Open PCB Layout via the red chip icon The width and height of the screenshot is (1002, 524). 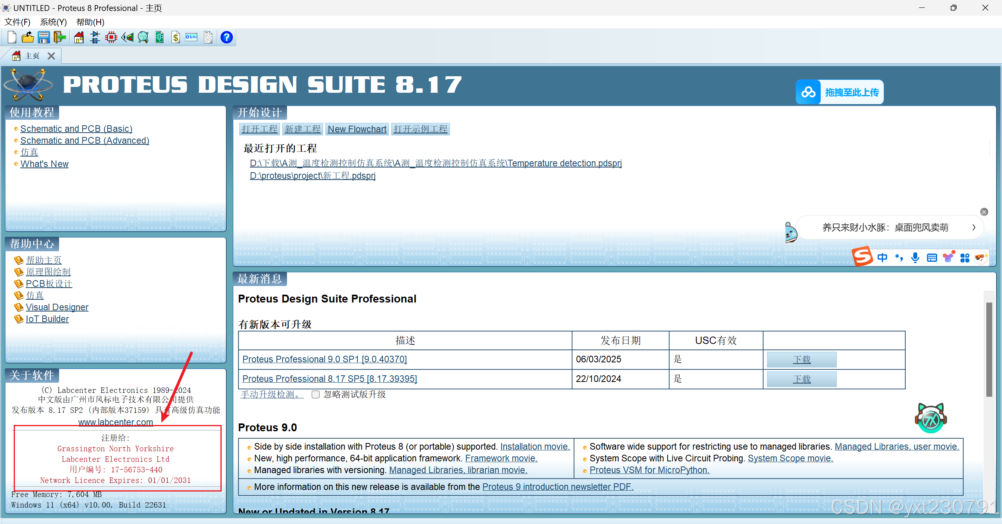coord(111,38)
